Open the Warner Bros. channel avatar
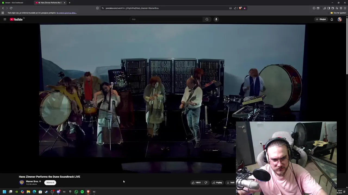The width and height of the screenshot is (348, 195). (x=22, y=183)
